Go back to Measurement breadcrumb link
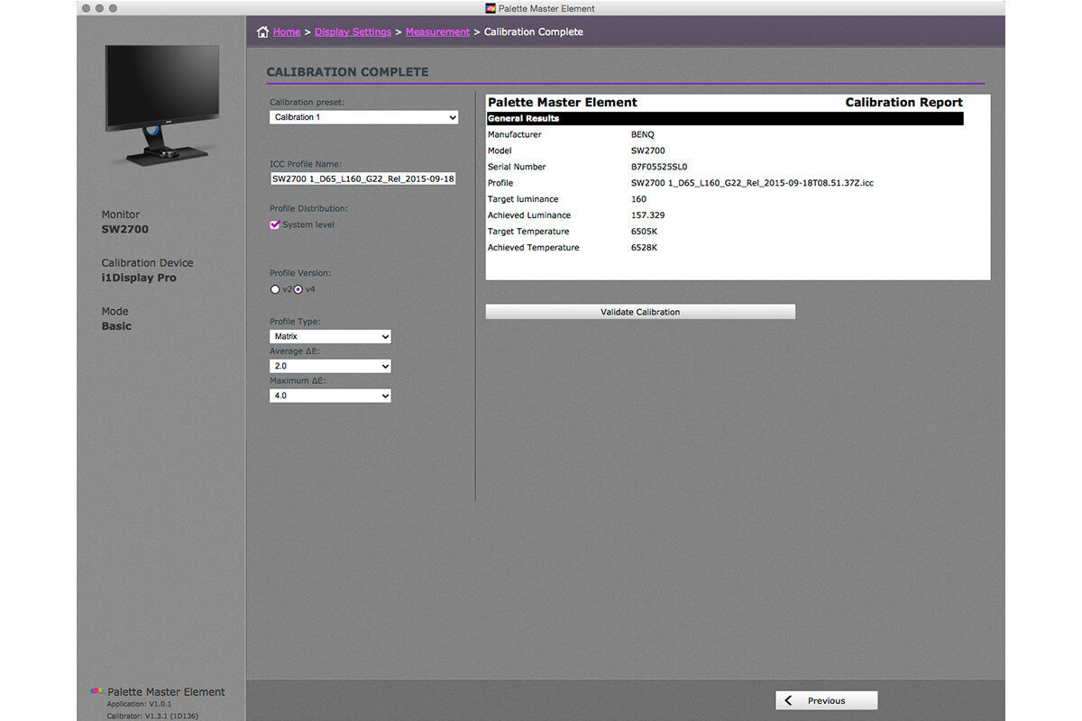The width and height of the screenshot is (1082, 721). [x=437, y=32]
